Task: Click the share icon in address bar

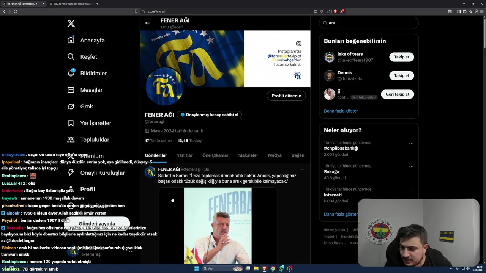Action: [x=328, y=11]
